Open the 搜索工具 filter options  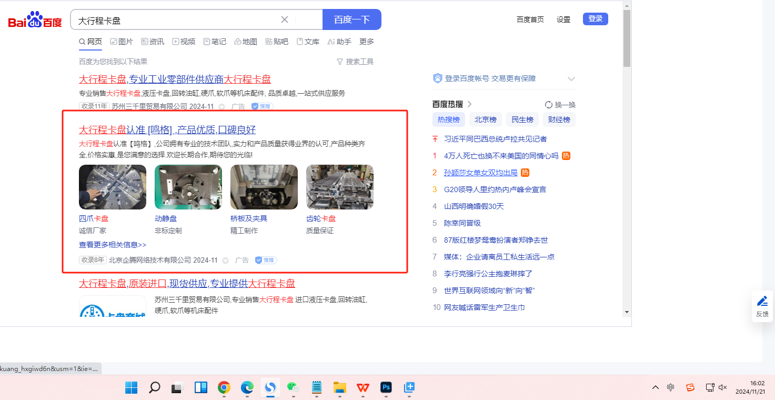click(x=355, y=62)
